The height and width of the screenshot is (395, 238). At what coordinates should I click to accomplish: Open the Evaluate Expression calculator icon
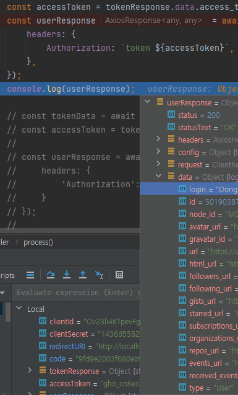[119, 275]
